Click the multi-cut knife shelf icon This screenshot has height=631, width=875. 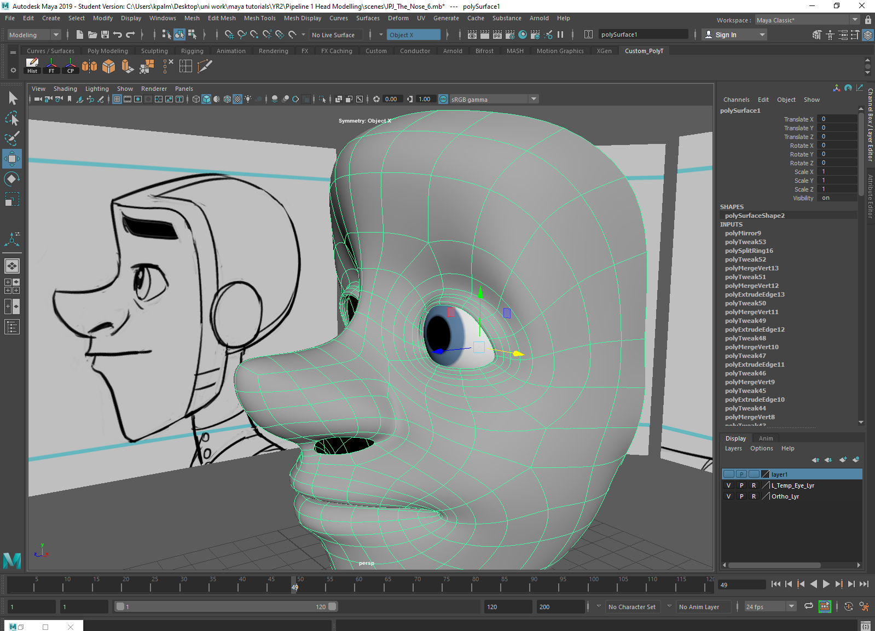pyautogui.click(x=204, y=66)
